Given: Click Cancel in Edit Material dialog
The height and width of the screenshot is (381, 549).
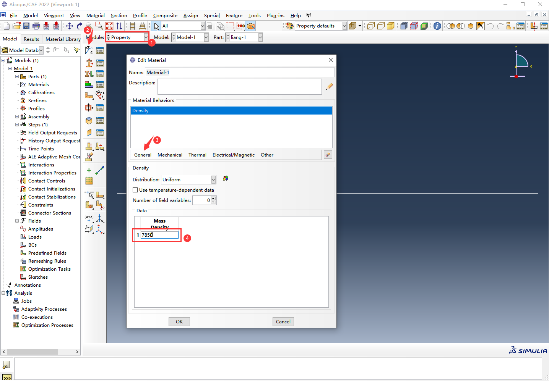Looking at the screenshot, I should pos(283,322).
